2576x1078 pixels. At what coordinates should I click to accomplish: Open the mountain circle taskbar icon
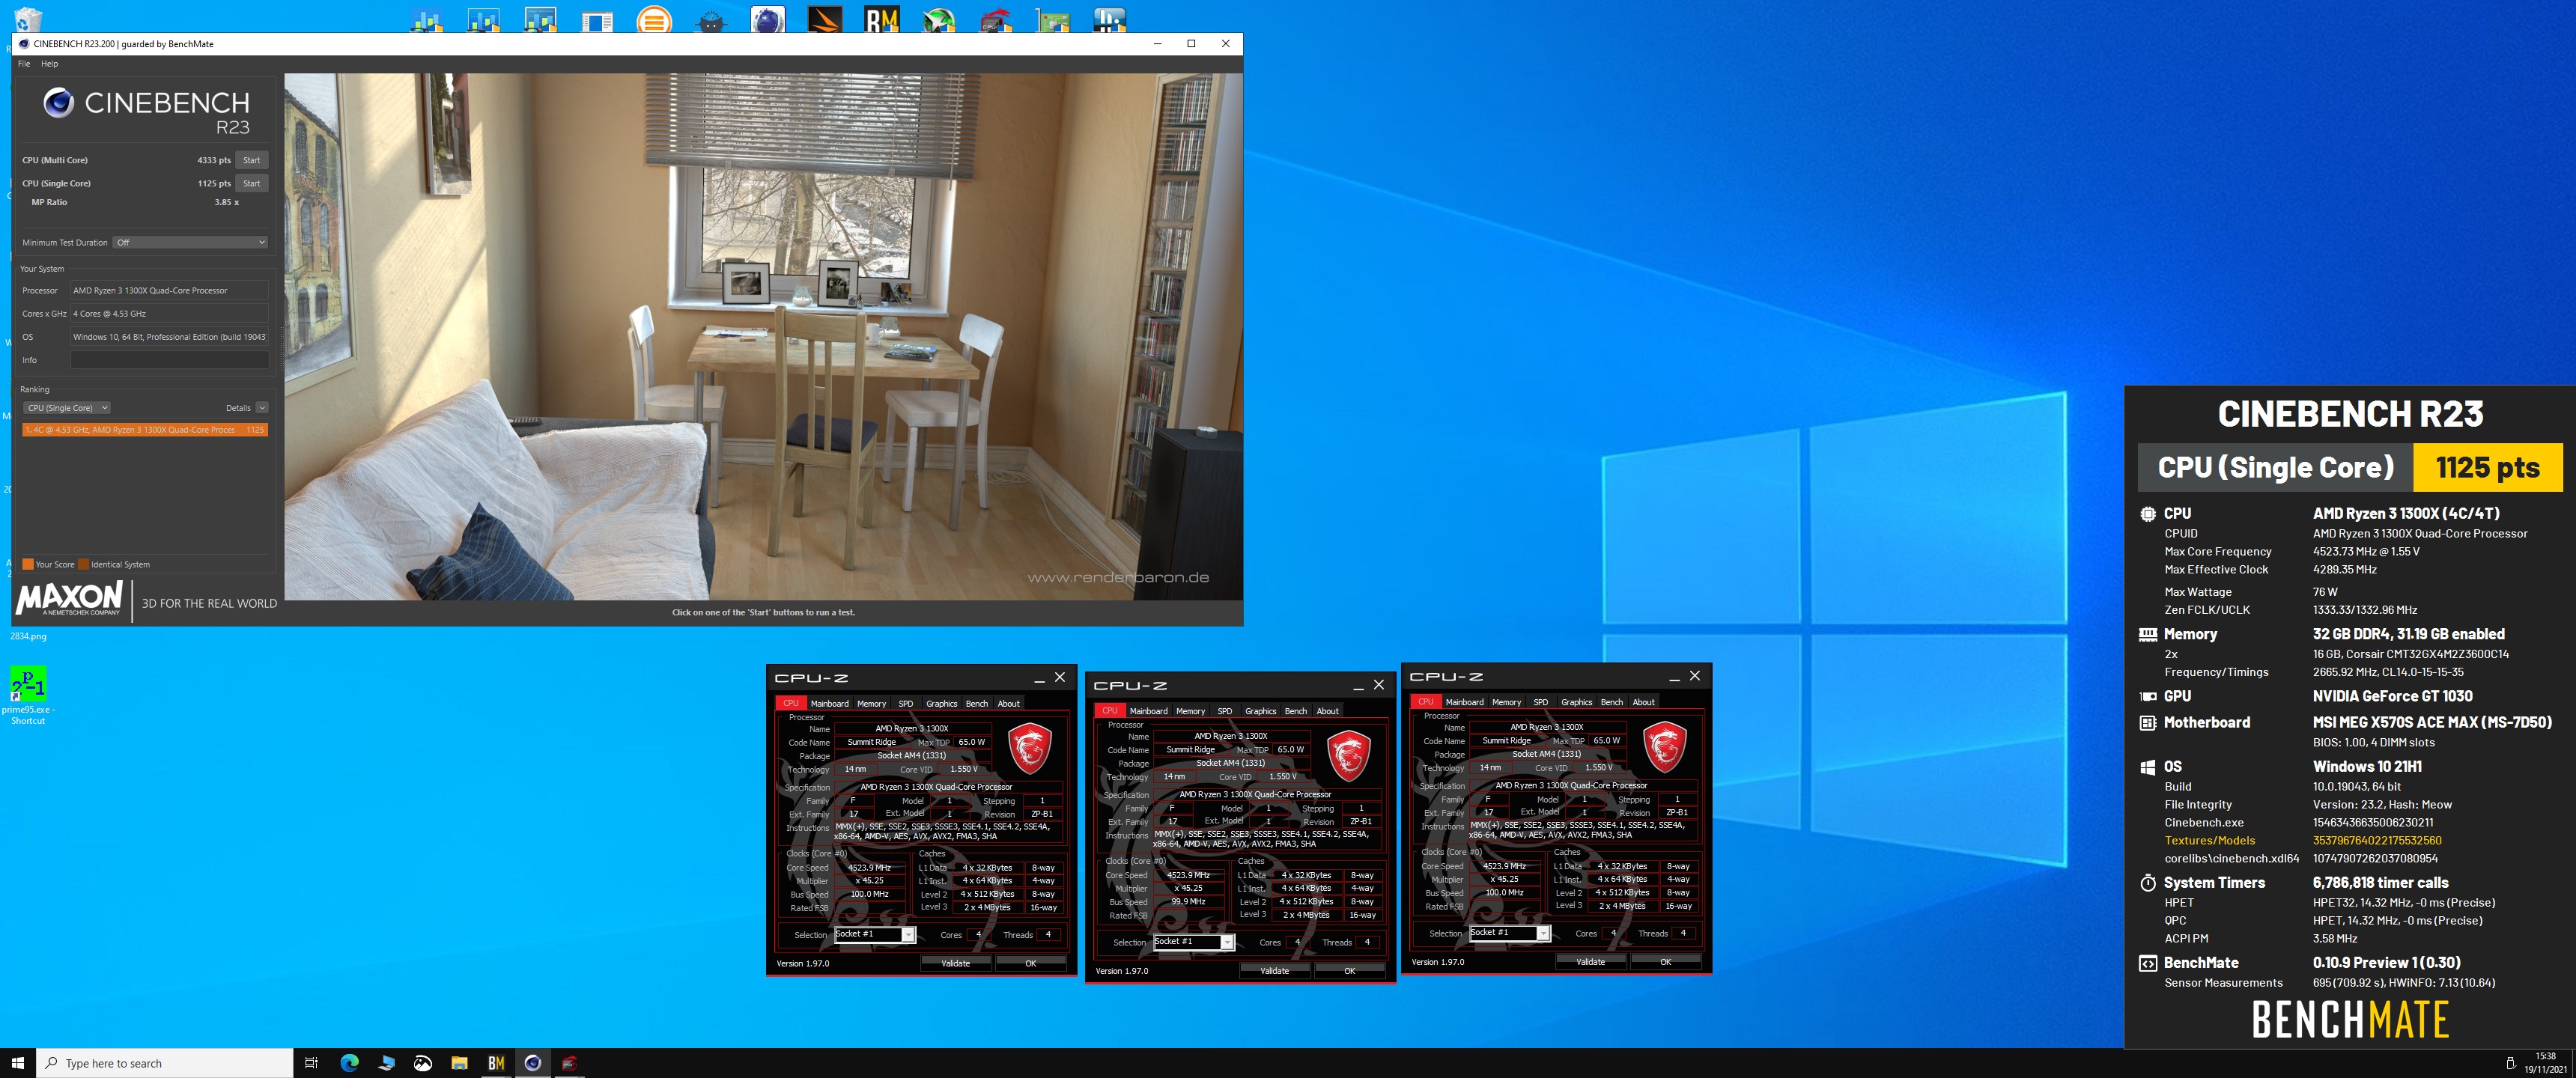[x=423, y=1063]
